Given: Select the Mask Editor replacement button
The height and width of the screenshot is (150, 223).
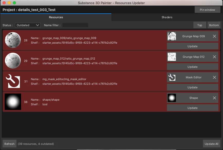Looking at the screenshot, I should point(193,77).
